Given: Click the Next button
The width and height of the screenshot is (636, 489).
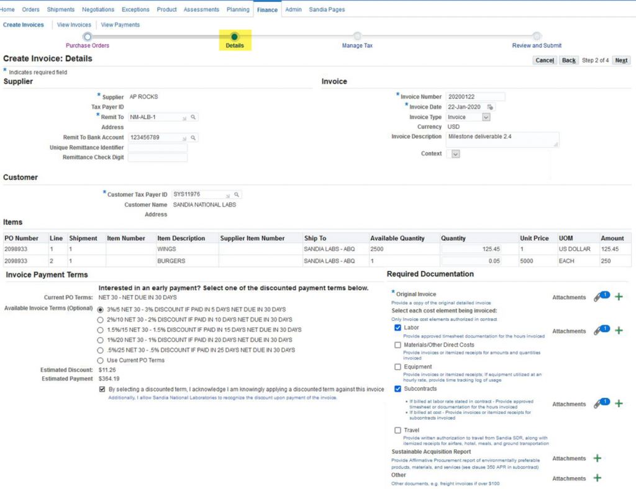Looking at the screenshot, I should (x=620, y=60).
